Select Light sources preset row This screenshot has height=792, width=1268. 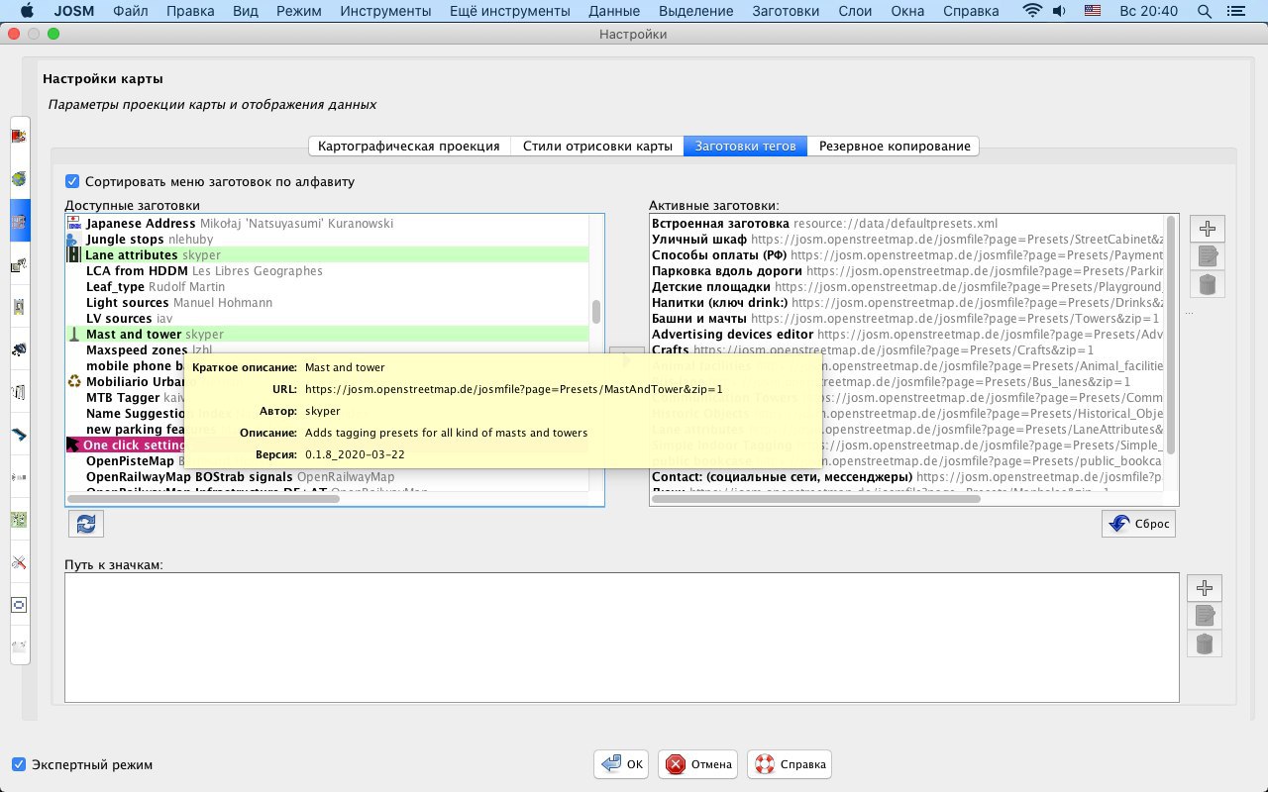click(x=328, y=303)
